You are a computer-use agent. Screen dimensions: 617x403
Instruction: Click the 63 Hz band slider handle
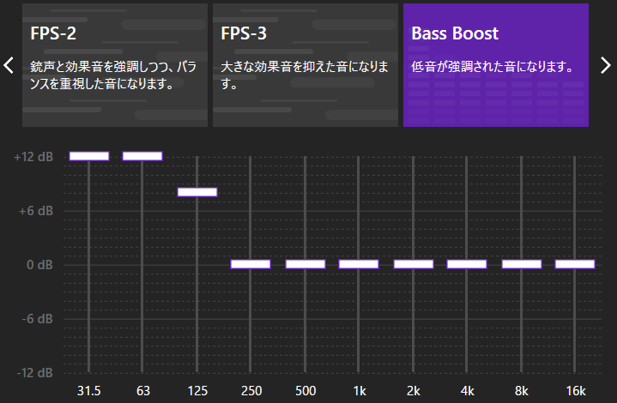click(x=142, y=155)
